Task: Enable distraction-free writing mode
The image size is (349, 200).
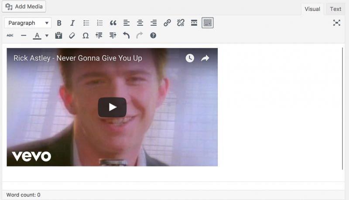Action: click(337, 23)
